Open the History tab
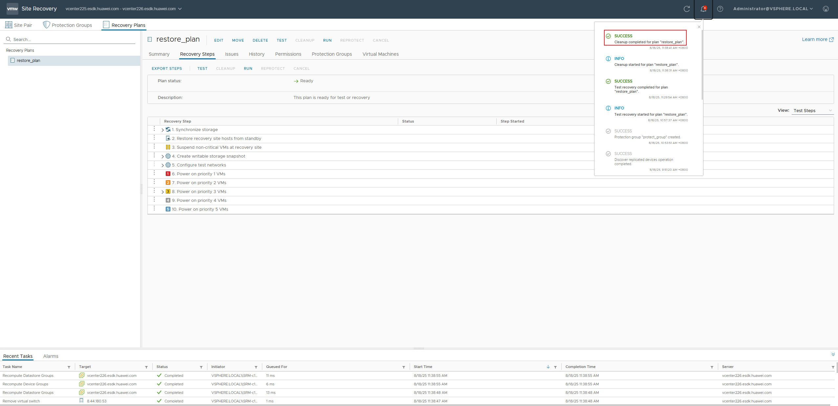 click(257, 54)
